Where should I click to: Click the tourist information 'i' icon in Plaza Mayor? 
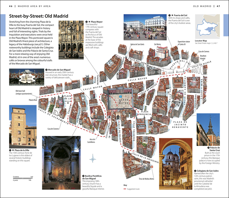coord(121,96)
